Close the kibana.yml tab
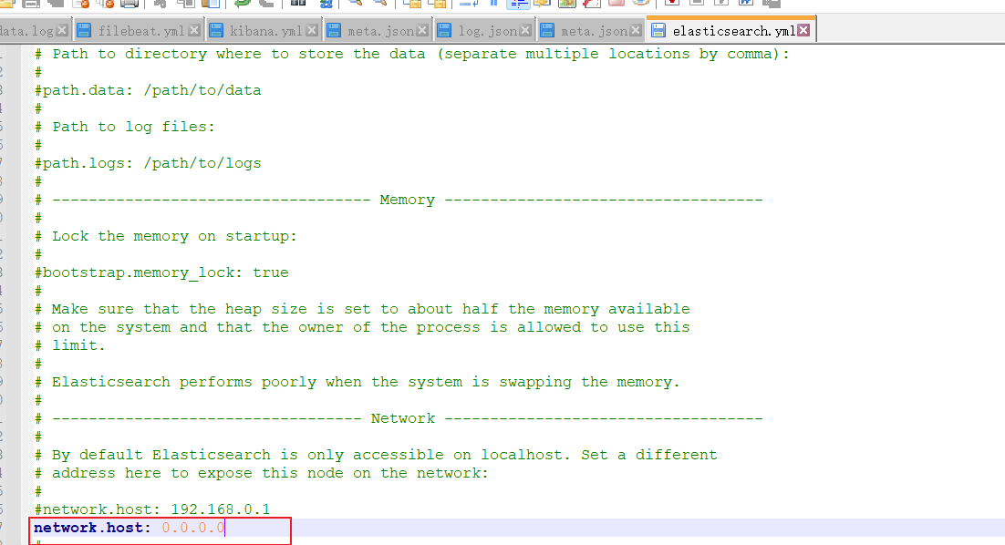1005x545 pixels. click(312, 30)
